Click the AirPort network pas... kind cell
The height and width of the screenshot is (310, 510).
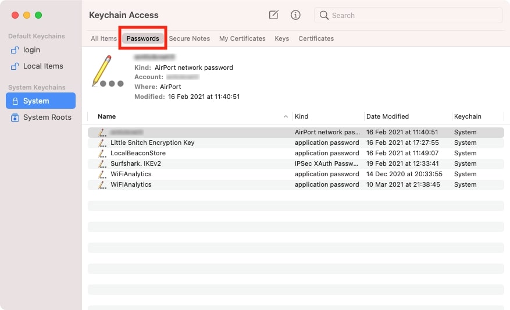point(327,132)
